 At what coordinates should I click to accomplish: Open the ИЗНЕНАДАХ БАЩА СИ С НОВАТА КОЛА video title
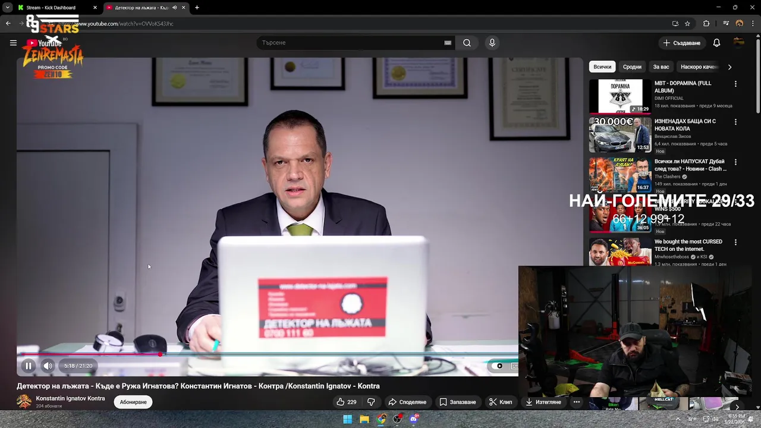(x=685, y=125)
